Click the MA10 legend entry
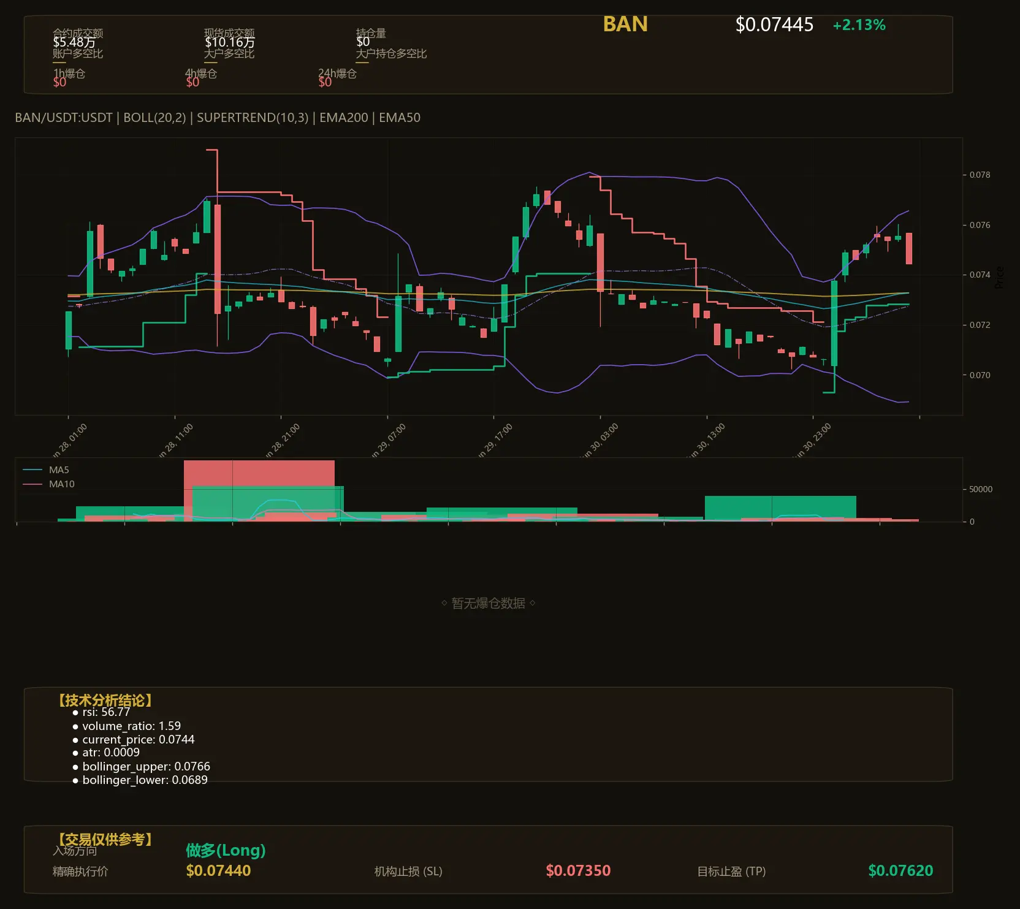This screenshot has width=1020, height=909. tap(48, 484)
